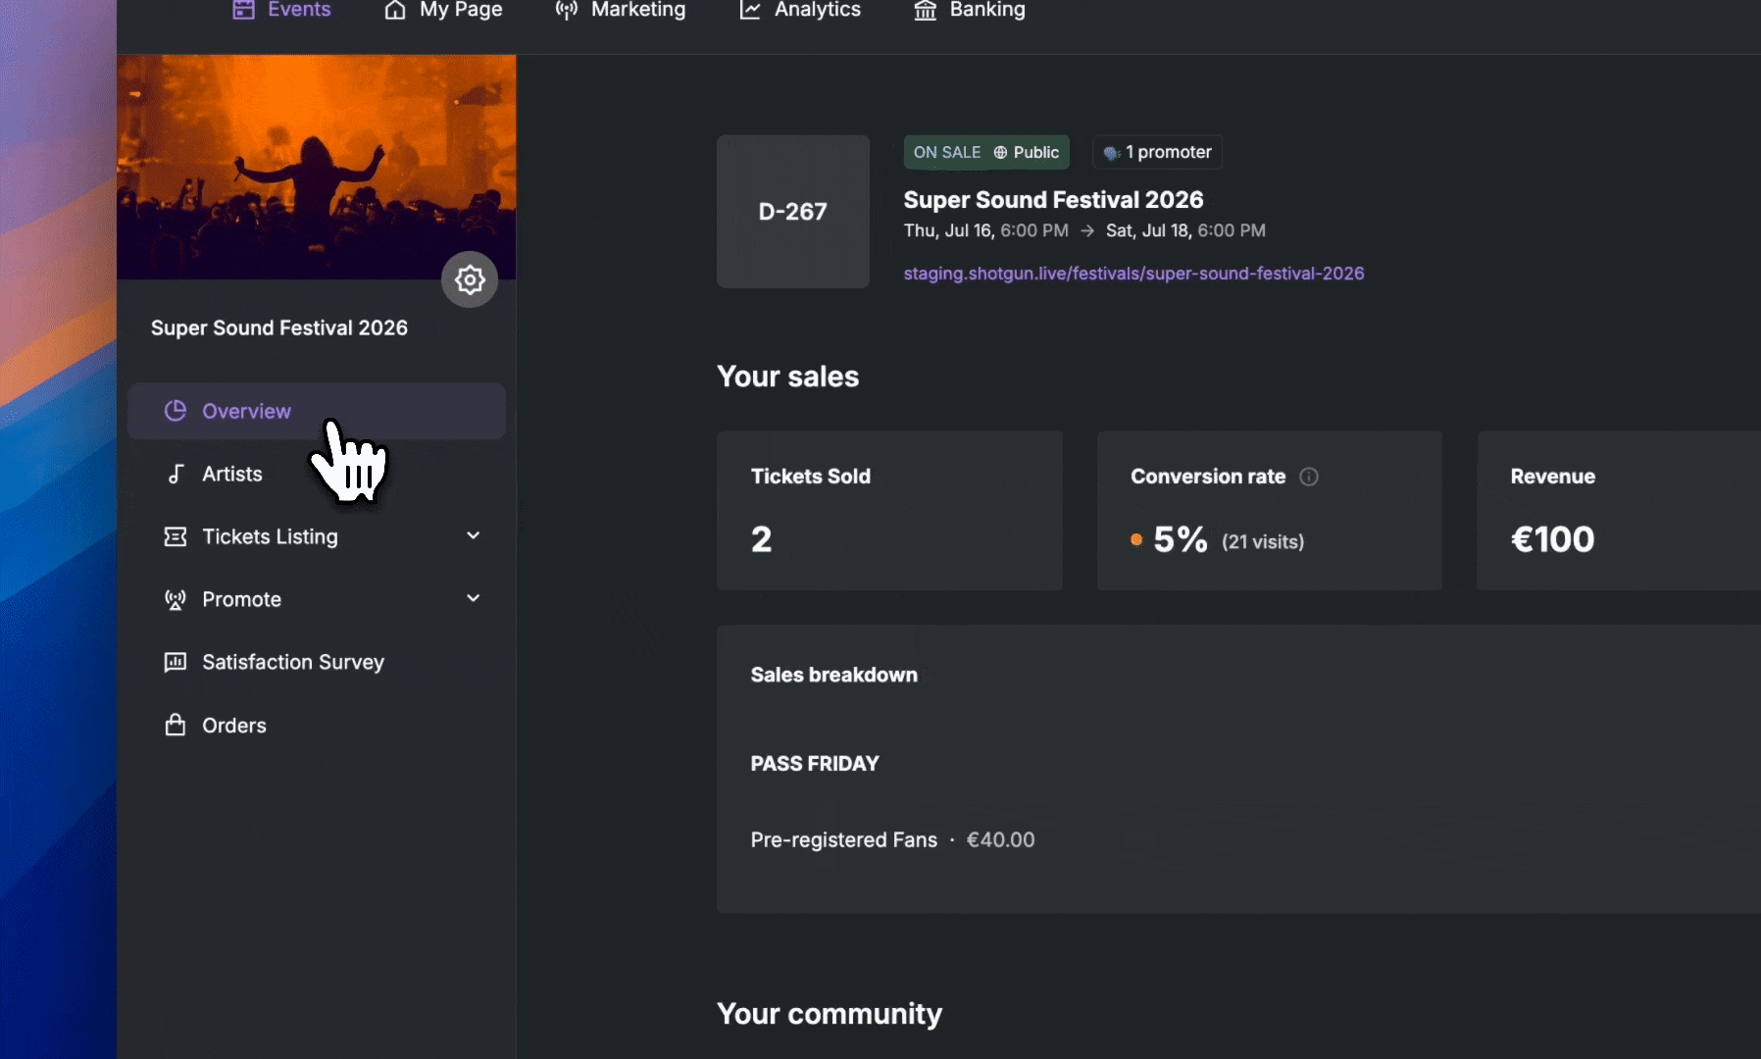Screen dimensions: 1761x1059
Task: Click the 5% conversion value
Action: [x=1180, y=539]
